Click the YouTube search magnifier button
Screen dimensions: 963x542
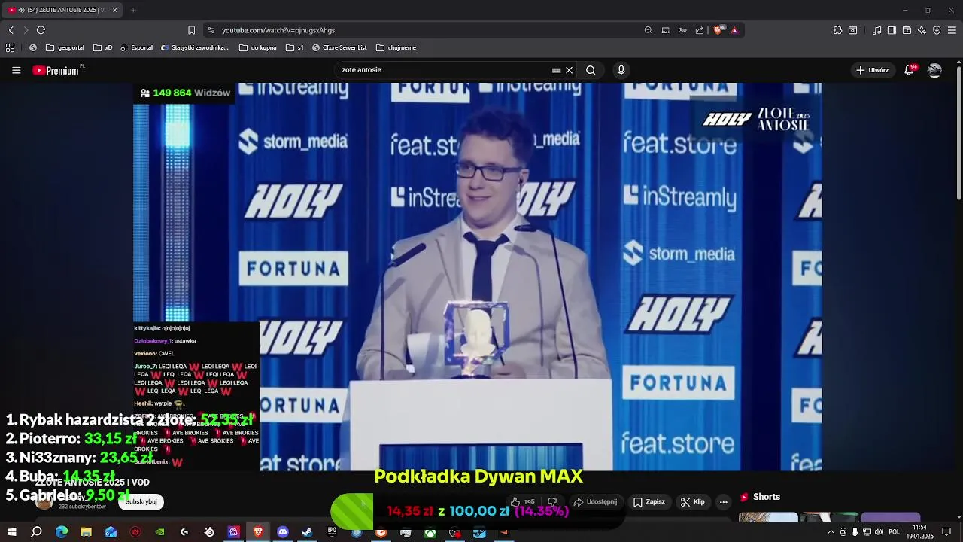[591, 70]
